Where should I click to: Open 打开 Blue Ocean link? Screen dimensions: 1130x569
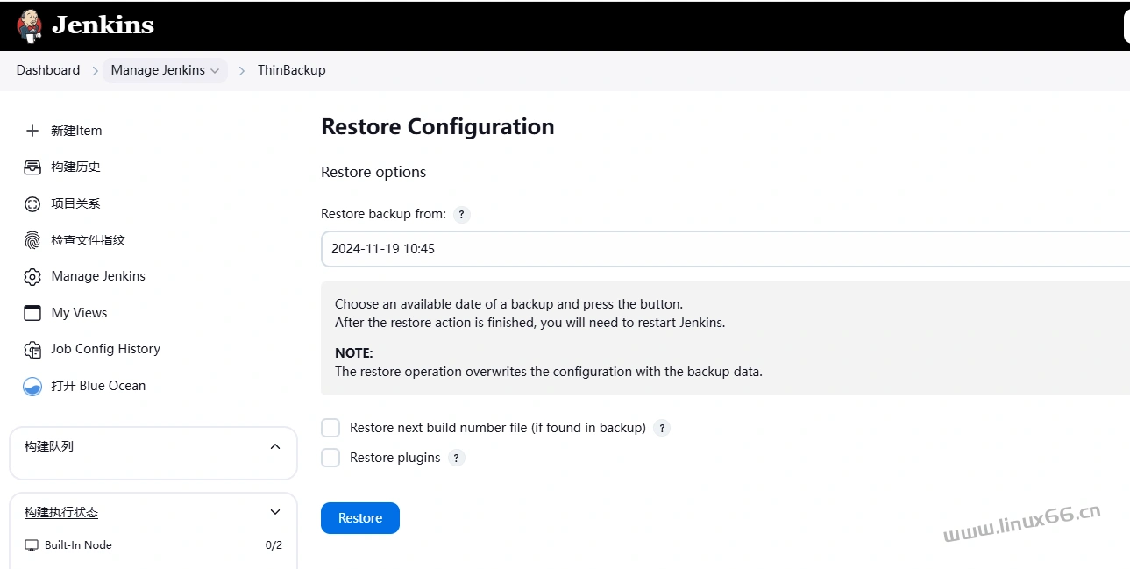click(x=98, y=386)
